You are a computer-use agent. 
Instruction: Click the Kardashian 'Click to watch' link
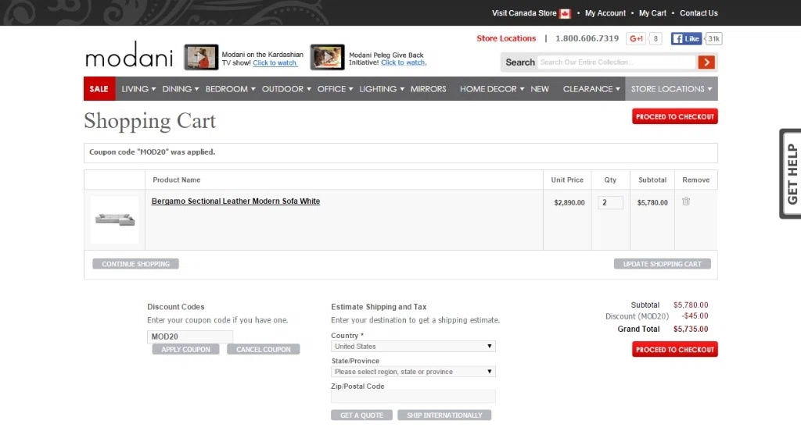[275, 62]
